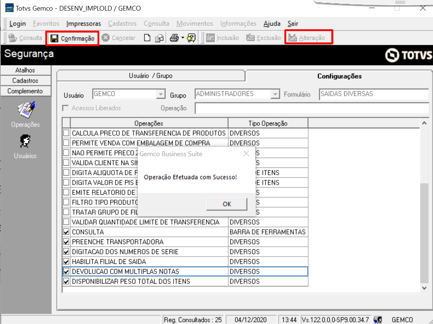Uncheck DEVOLUCAO COM MULTIPLAS NOTAS checkbox
The height and width of the screenshot is (324, 433).
[66, 271]
